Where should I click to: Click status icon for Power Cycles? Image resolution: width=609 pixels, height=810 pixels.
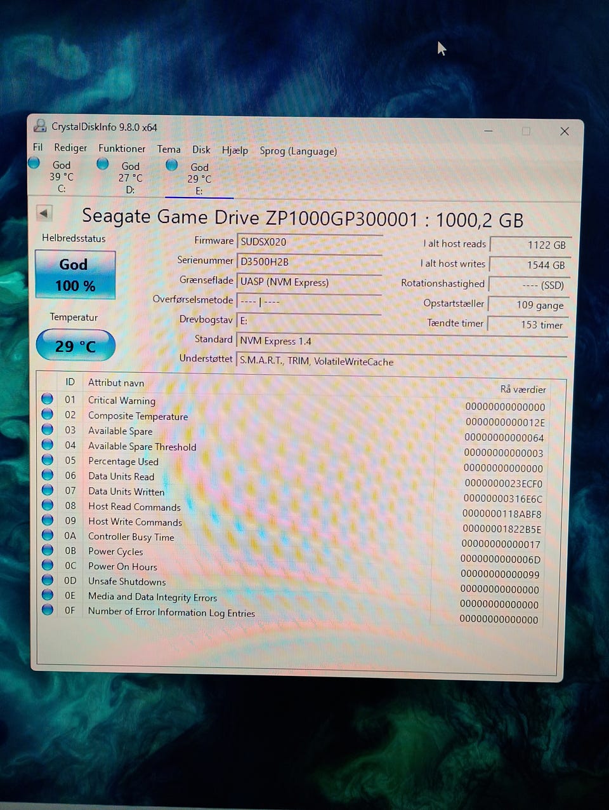[47, 550]
